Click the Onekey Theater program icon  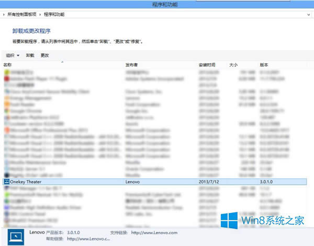(7, 182)
